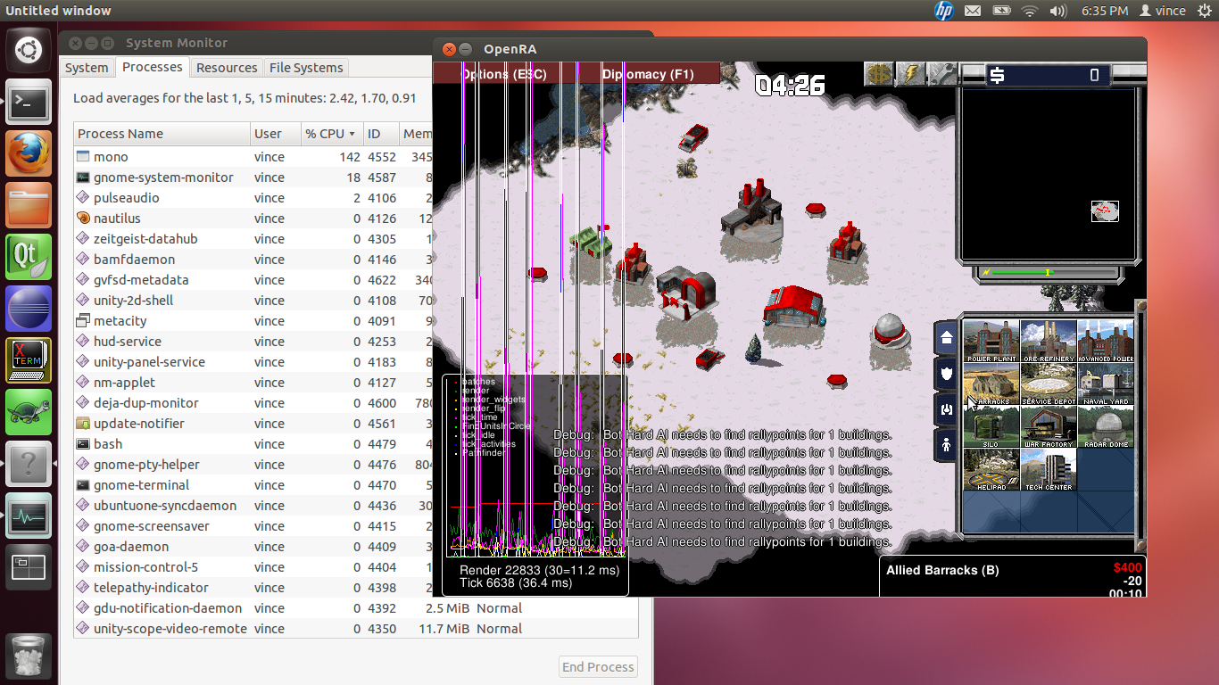Build Barracks from the build palette

[991, 384]
